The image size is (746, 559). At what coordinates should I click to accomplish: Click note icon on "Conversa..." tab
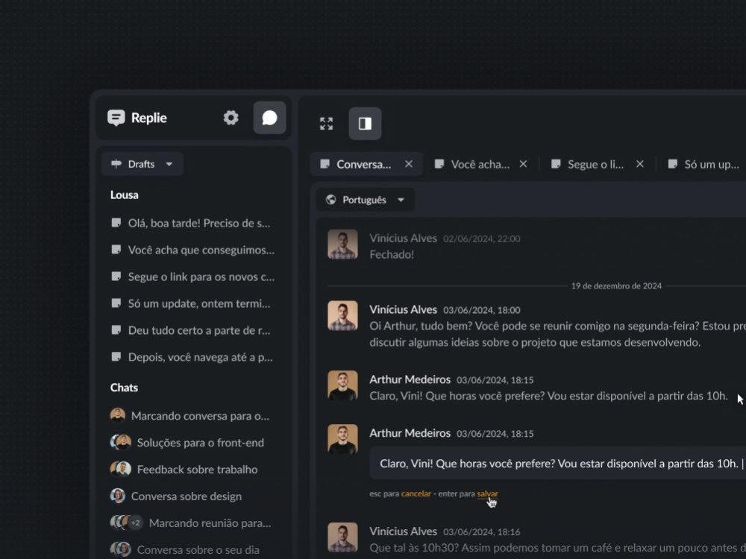point(325,164)
